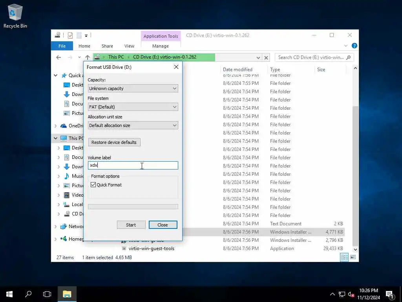The image size is (402, 302).
Task: Click the Back arrow in Explorer
Action: point(58,57)
